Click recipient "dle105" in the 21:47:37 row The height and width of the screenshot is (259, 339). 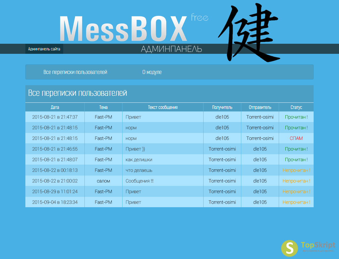(x=222, y=117)
